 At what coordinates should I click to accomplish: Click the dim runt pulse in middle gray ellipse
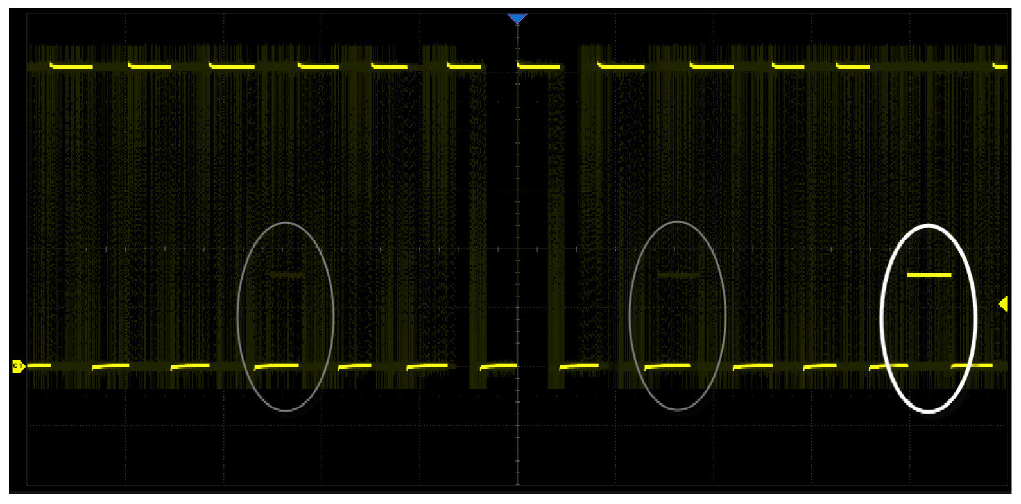click(x=678, y=275)
